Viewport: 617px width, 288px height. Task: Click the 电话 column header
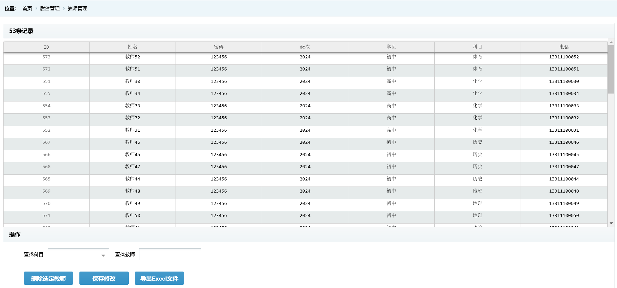564,47
